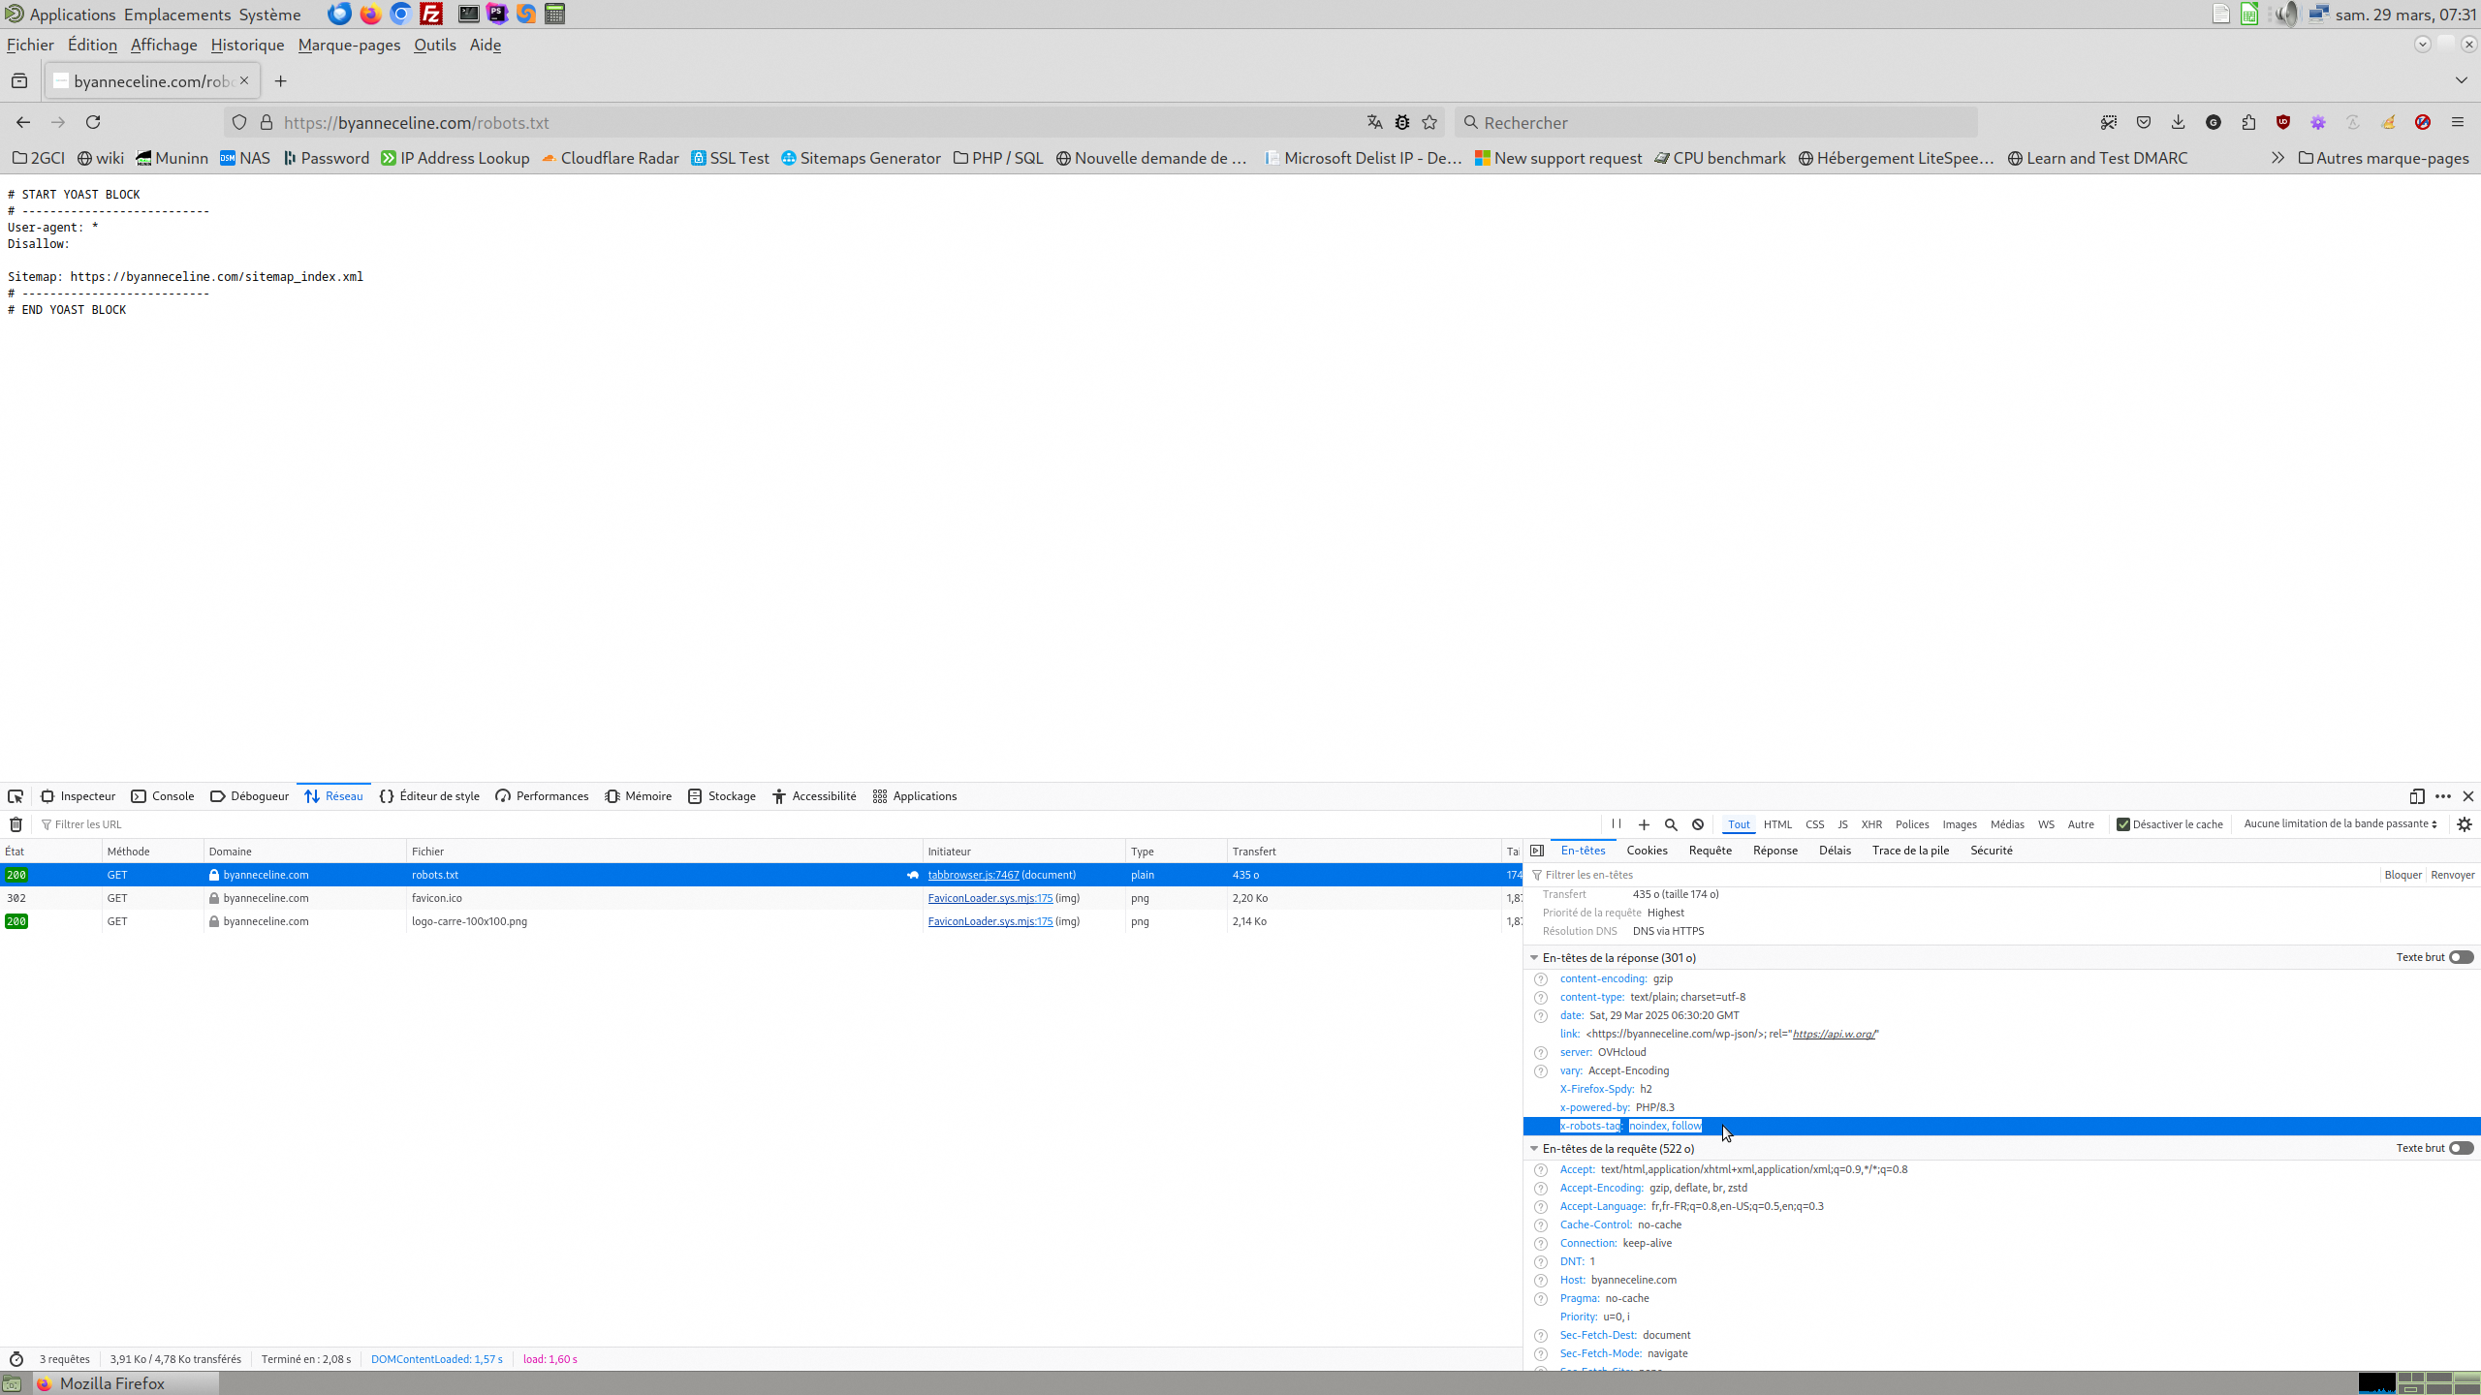Open tabbrowser.js:7467 initiator link
Image resolution: width=2481 pixels, height=1395 pixels.
click(973, 875)
